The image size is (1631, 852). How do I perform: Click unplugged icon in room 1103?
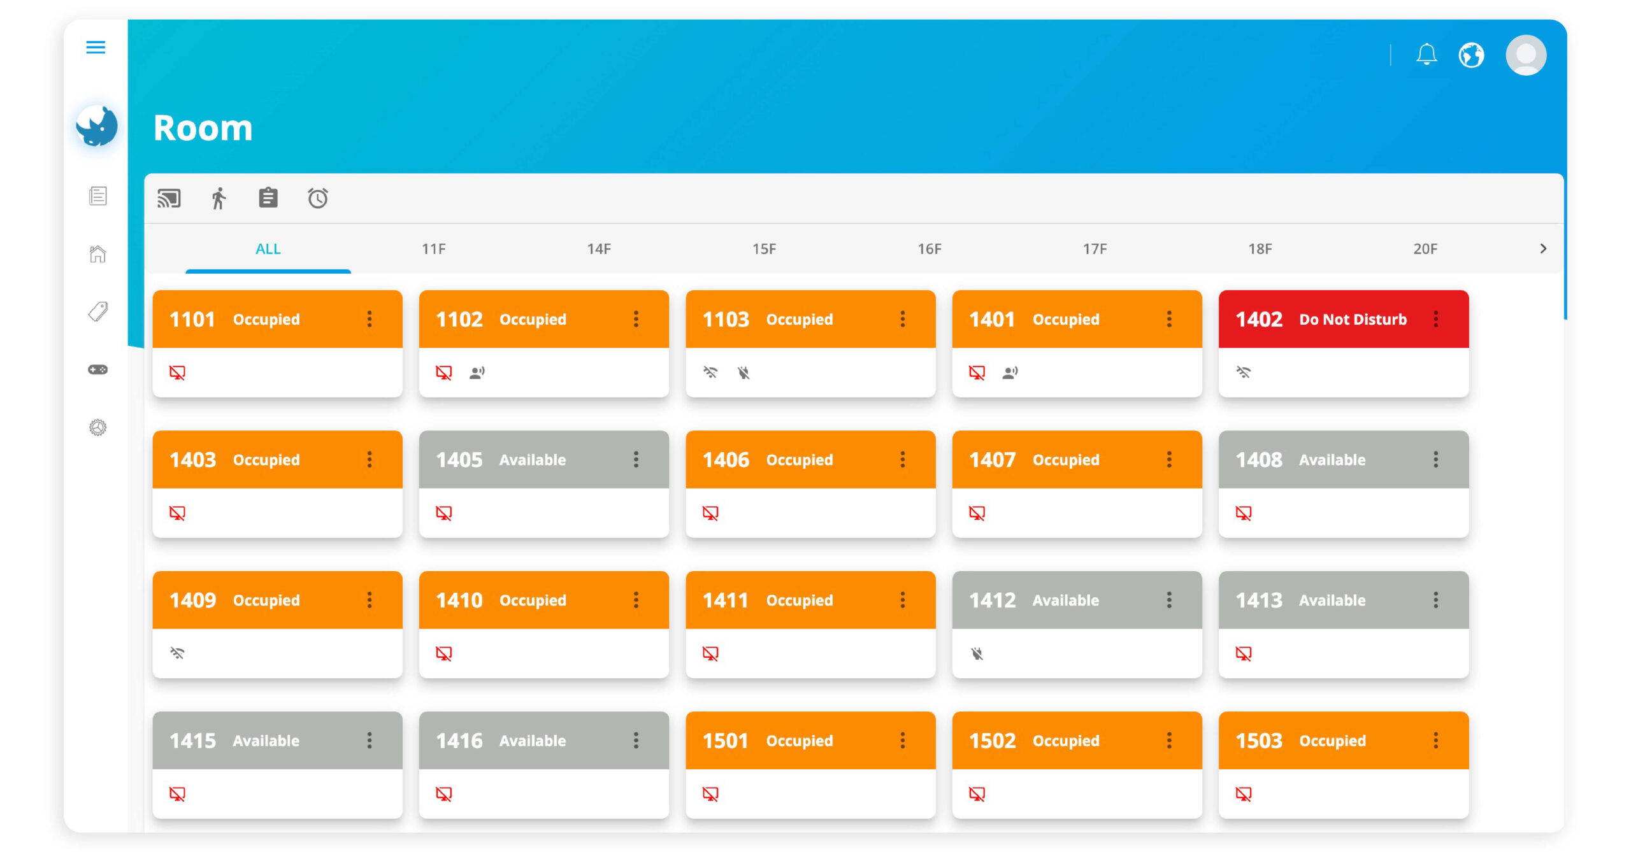tap(744, 373)
